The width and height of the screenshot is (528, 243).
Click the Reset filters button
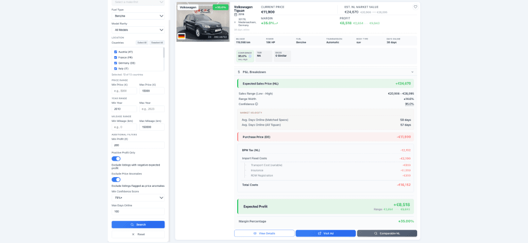[x=138, y=234]
